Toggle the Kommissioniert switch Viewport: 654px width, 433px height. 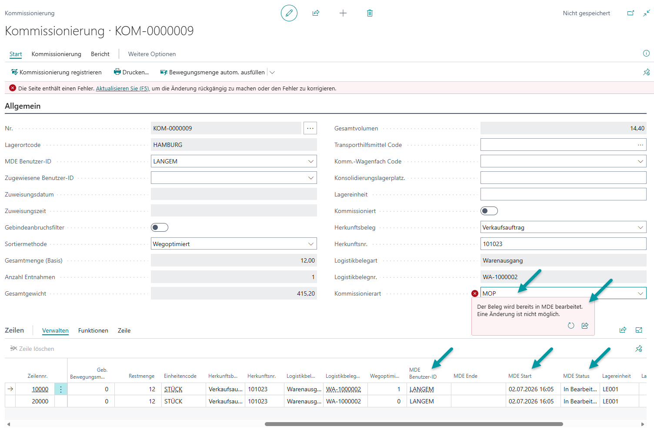point(489,211)
